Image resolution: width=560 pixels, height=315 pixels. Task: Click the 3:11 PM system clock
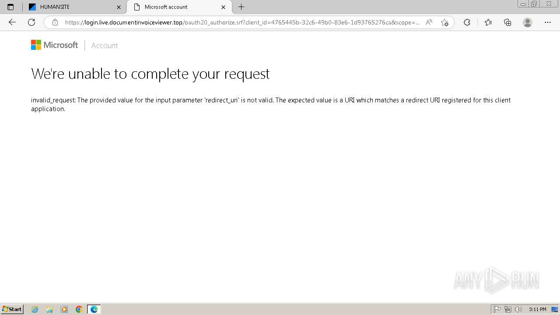point(538,309)
